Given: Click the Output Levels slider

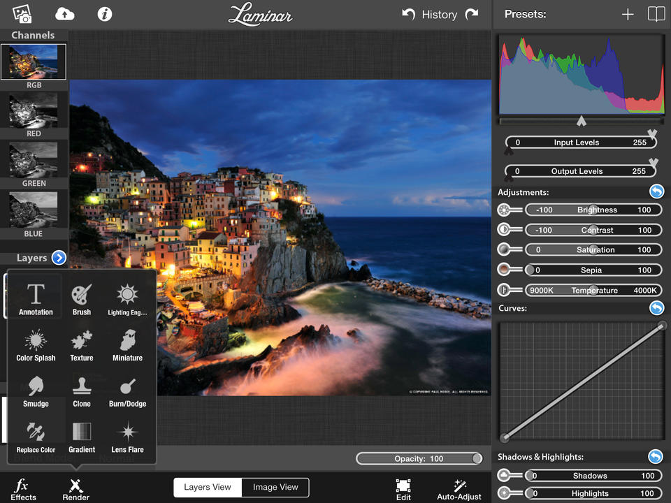Looking at the screenshot, I should coord(581,171).
